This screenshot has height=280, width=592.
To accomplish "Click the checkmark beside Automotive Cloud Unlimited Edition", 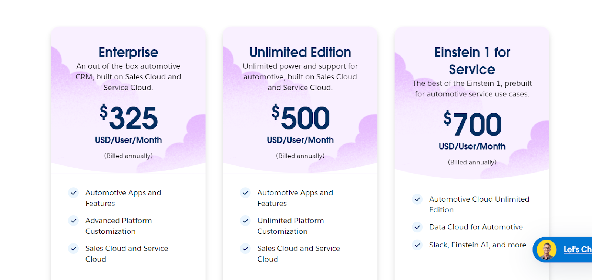I will [417, 199].
